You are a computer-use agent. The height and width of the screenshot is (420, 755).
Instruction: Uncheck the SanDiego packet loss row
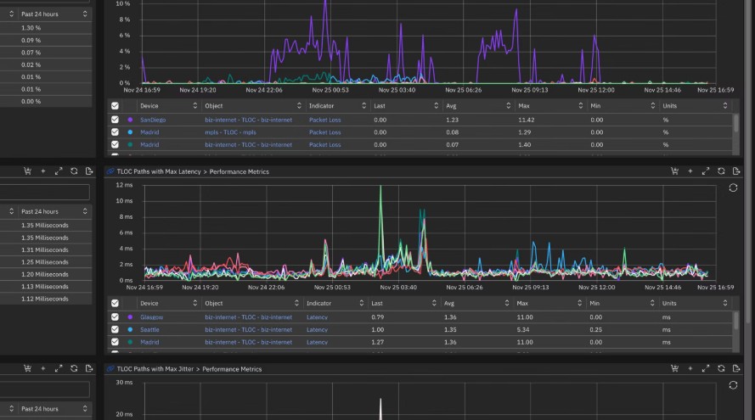click(116, 120)
